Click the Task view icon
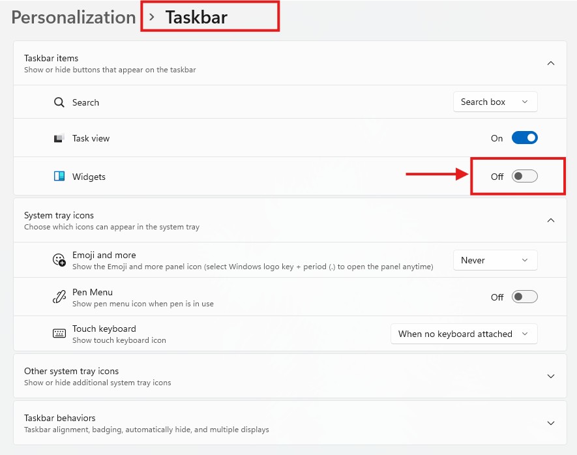The height and width of the screenshot is (455, 577). (59, 138)
